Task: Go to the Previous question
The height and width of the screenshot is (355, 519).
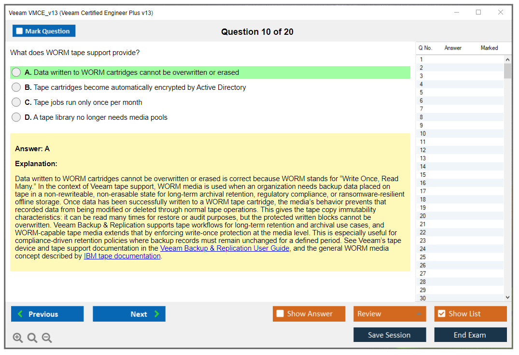Action: [x=47, y=313]
